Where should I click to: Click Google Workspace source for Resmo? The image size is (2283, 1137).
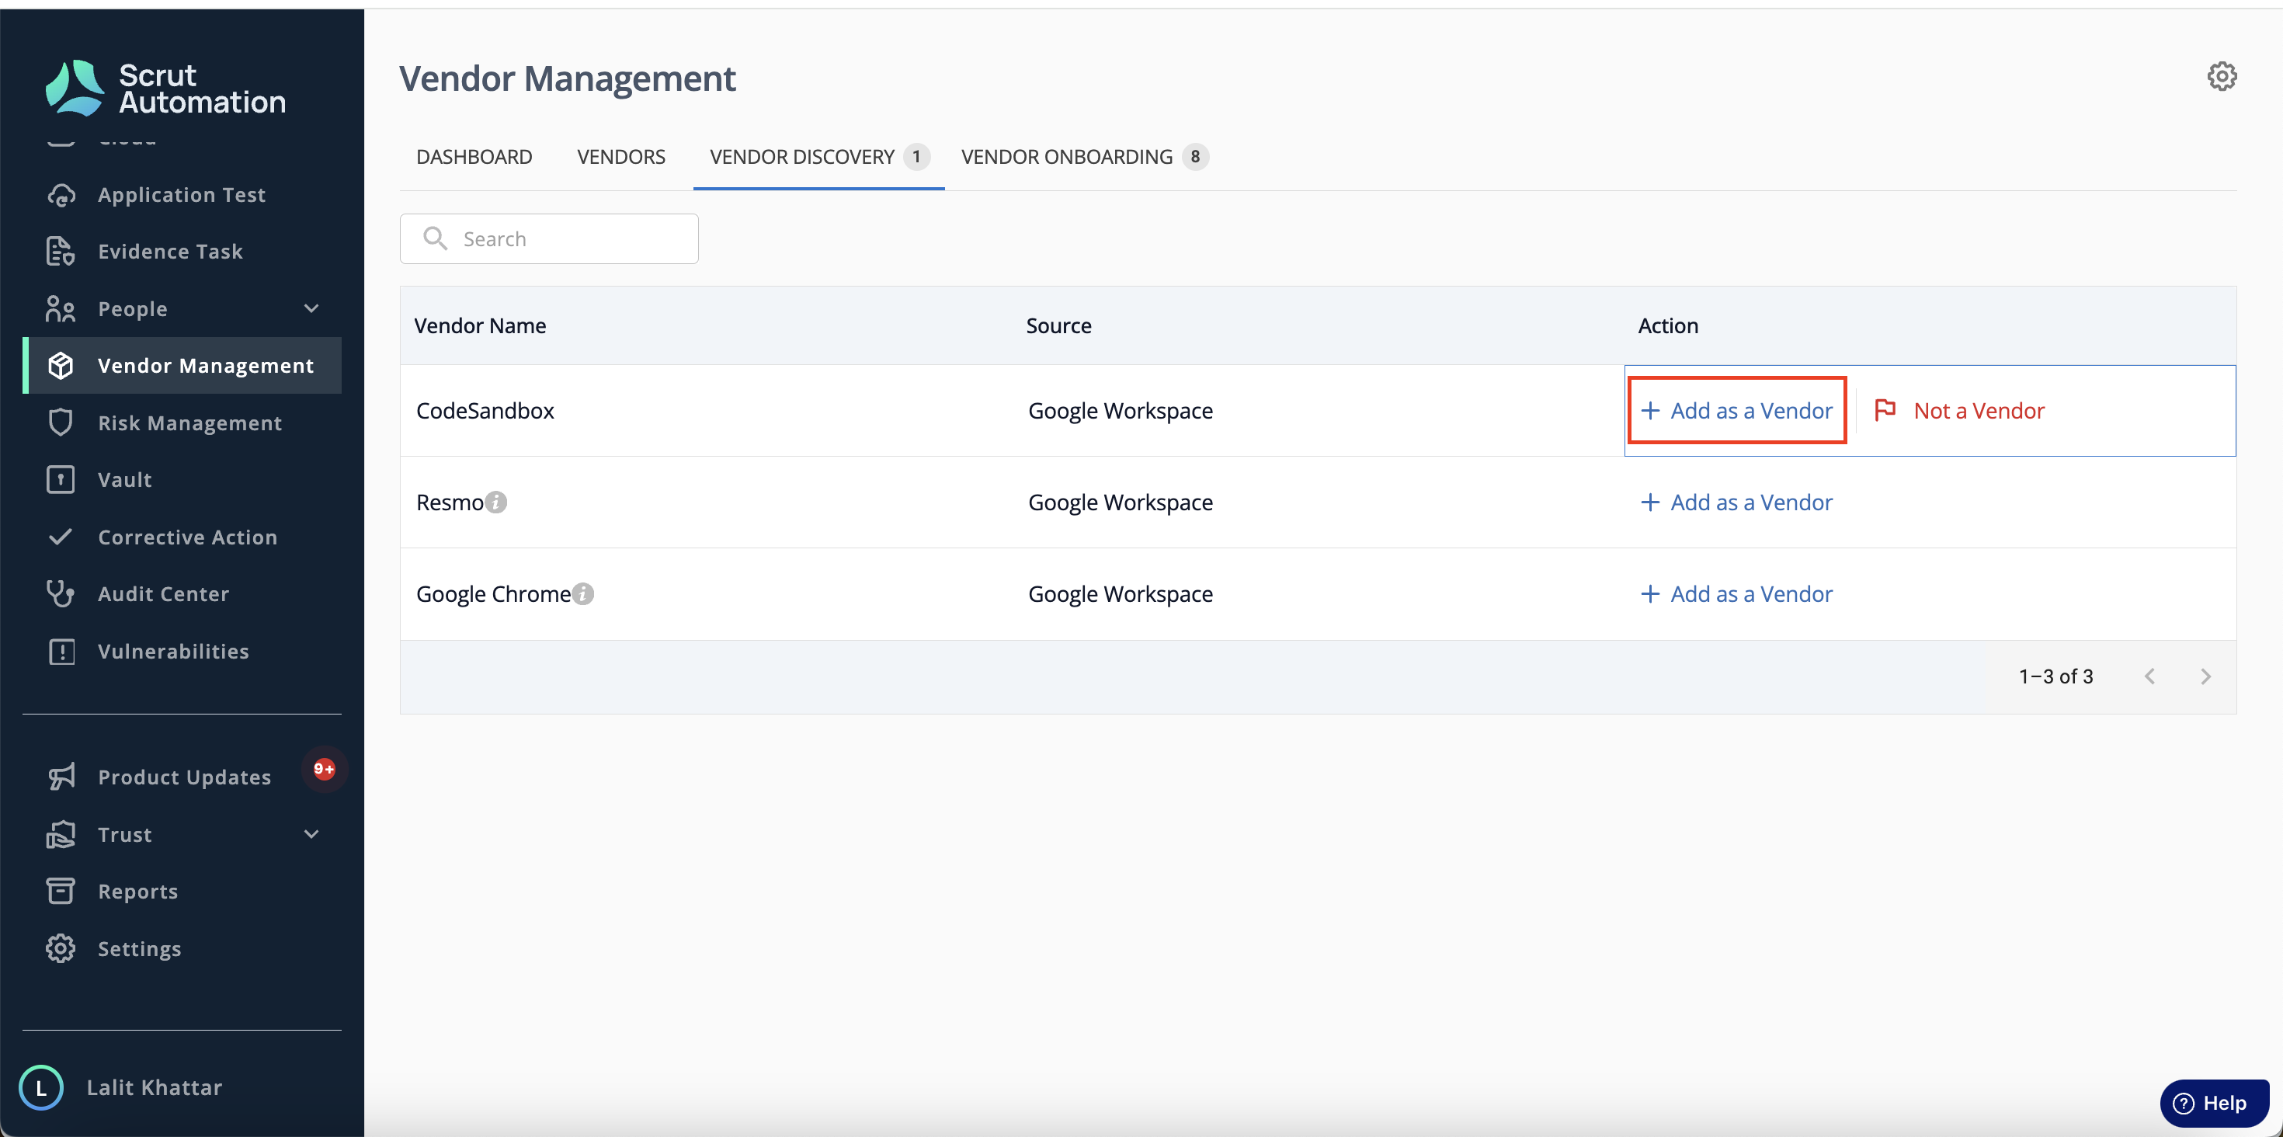pos(1121,502)
